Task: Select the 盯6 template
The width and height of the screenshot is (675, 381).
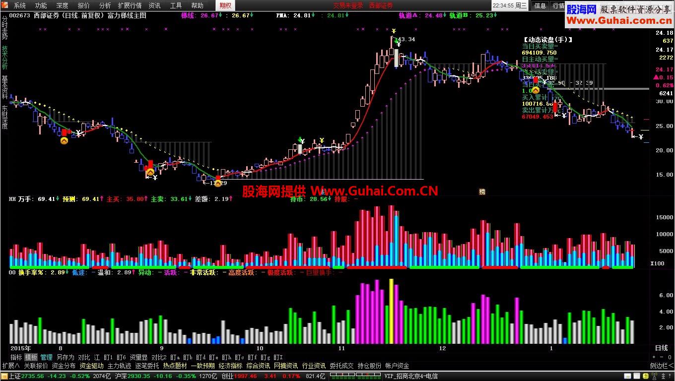Action: (122, 357)
